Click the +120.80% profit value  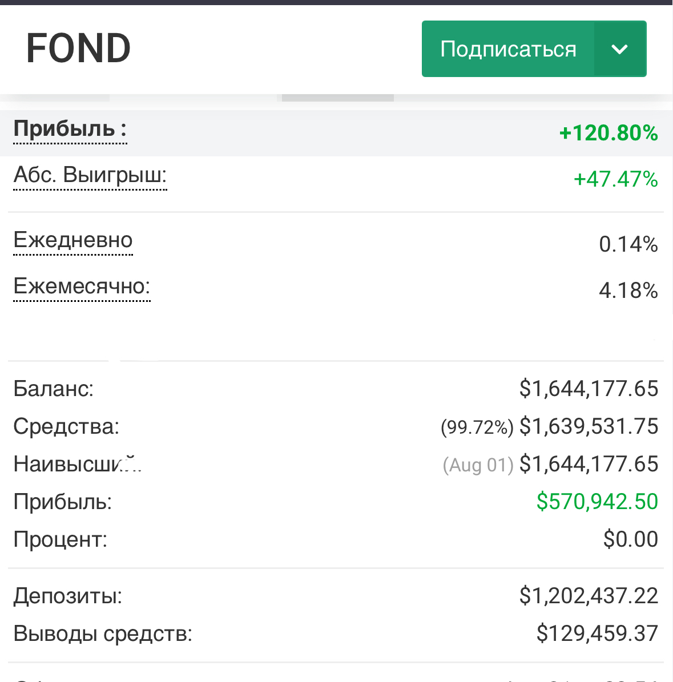click(x=608, y=133)
